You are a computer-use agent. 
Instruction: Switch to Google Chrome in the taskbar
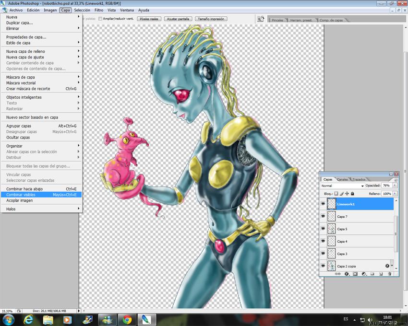click(127, 319)
